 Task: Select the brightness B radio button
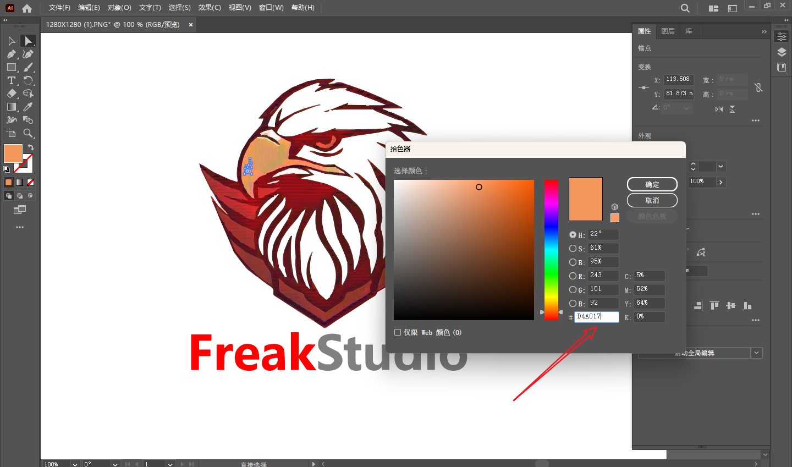573,262
